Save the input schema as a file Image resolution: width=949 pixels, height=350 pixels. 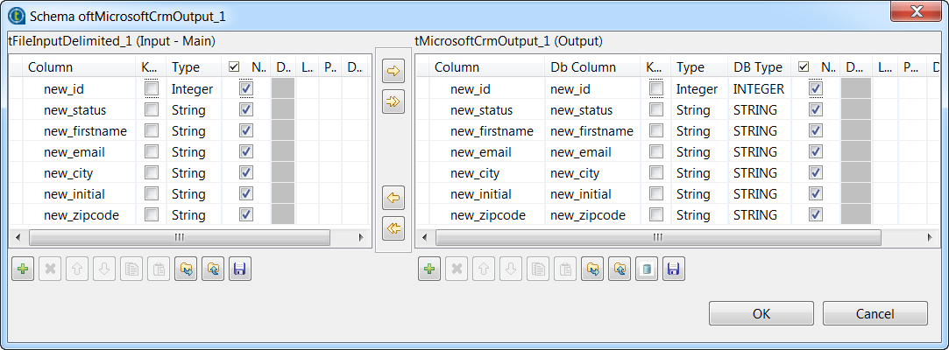[240, 269]
